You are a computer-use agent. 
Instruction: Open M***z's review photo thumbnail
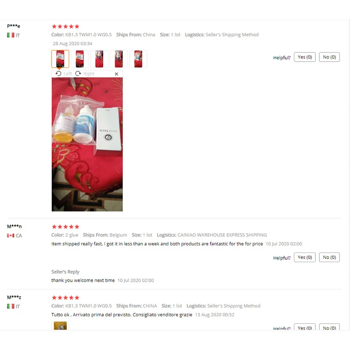(x=60, y=325)
